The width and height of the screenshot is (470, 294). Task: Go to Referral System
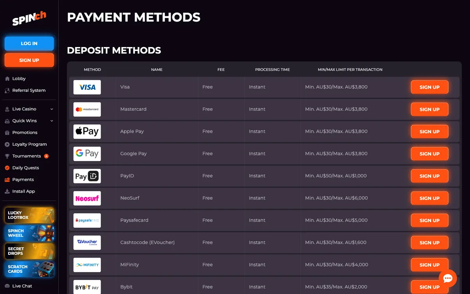pos(29,91)
